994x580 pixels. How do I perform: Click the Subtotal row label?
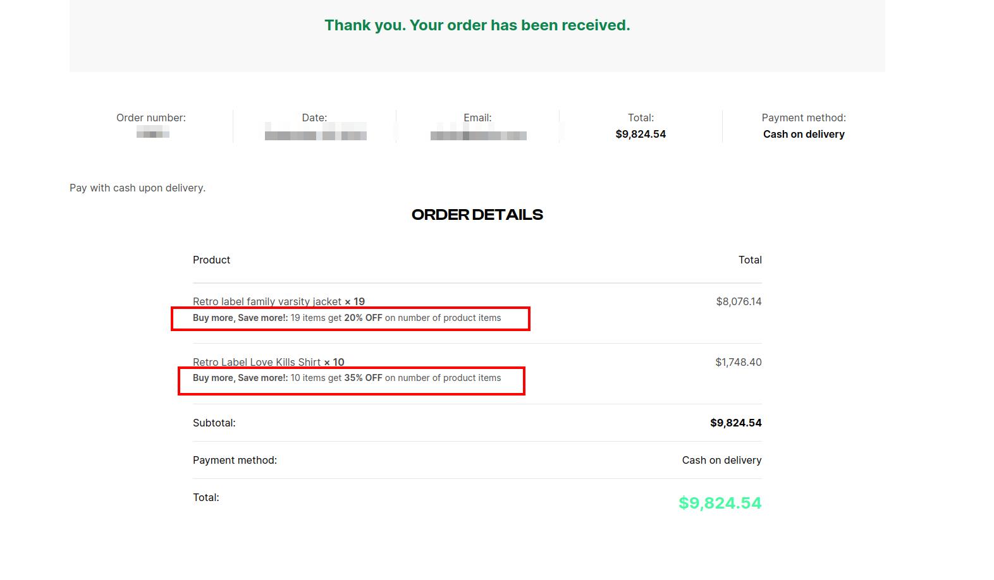click(214, 423)
